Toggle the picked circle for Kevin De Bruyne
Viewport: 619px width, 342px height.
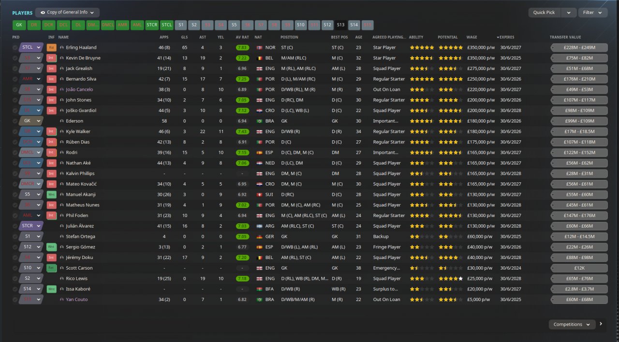[x=15, y=58]
